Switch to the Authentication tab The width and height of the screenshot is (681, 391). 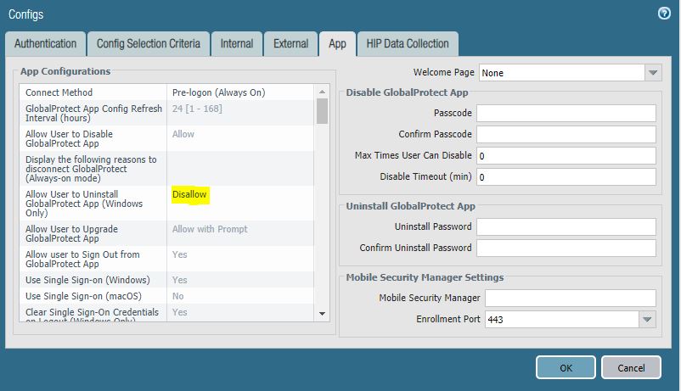click(x=45, y=44)
